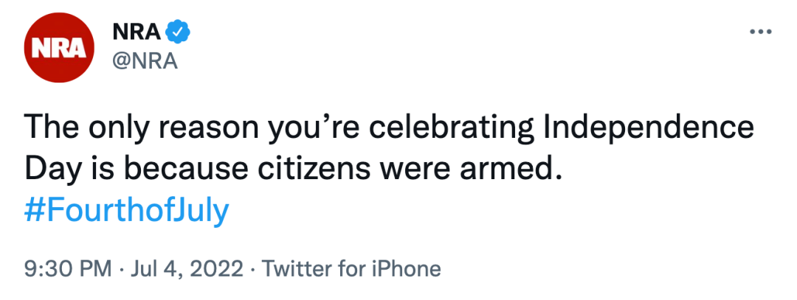The image size is (797, 300).
Task: Click the word Independence in the tweet
Action: [x=649, y=128]
